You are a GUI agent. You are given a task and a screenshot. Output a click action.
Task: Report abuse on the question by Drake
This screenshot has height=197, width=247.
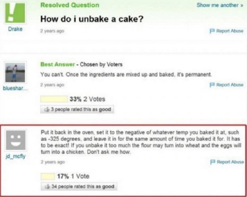226,31
